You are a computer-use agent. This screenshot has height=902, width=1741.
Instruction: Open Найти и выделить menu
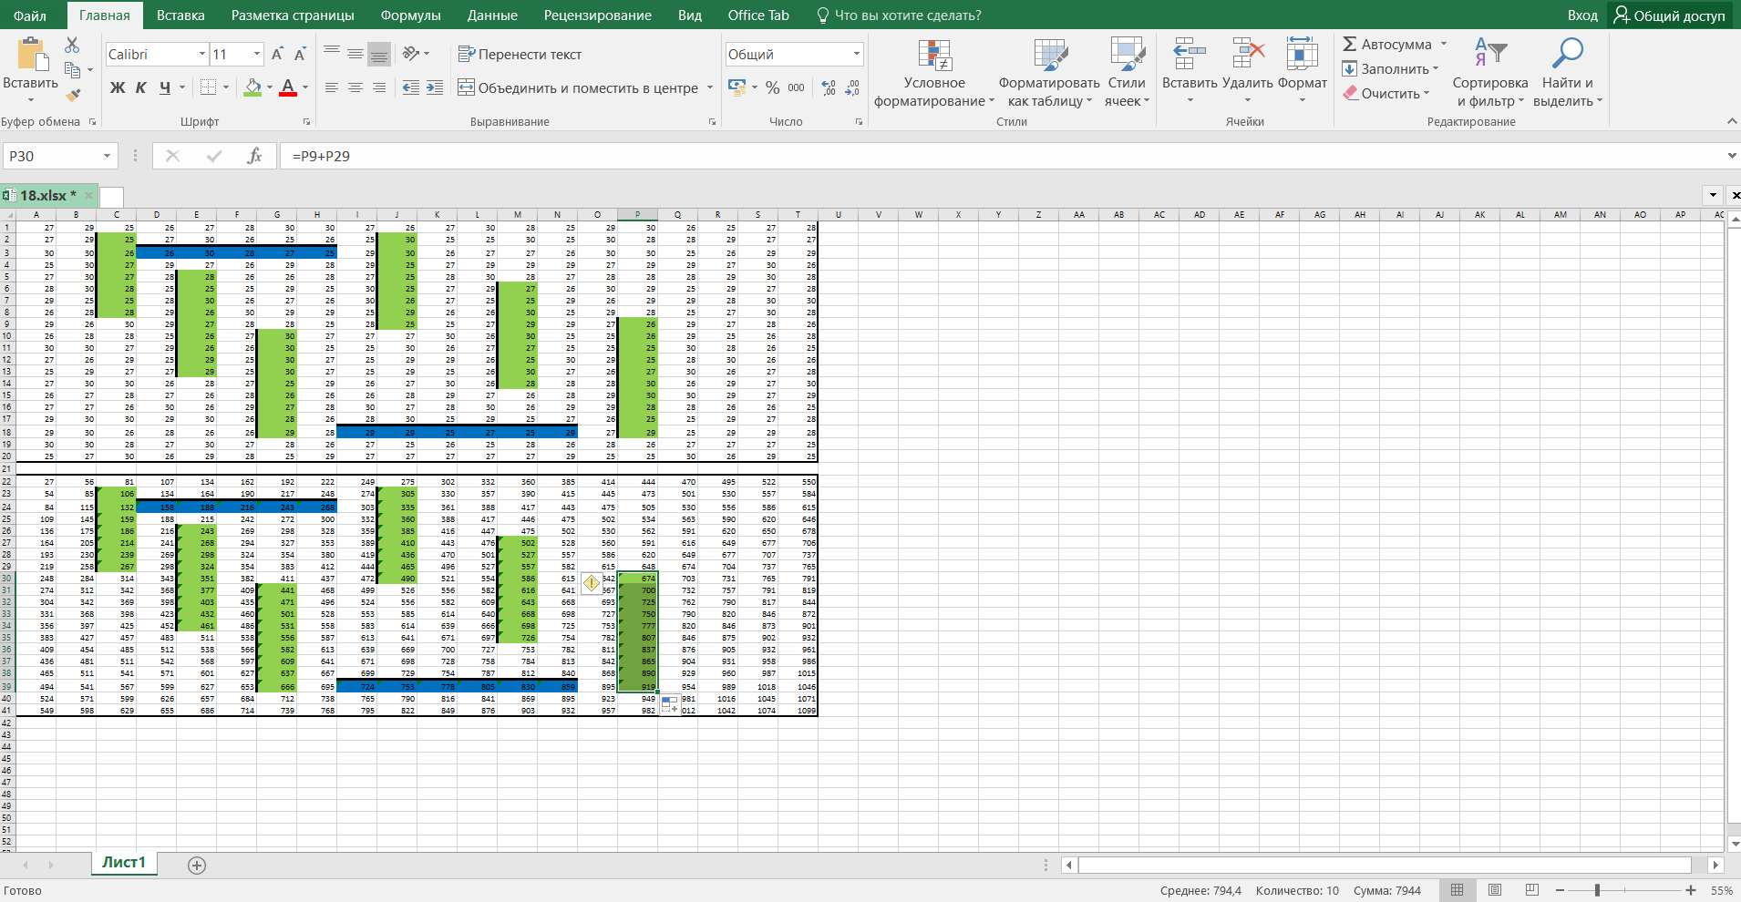(1568, 73)
